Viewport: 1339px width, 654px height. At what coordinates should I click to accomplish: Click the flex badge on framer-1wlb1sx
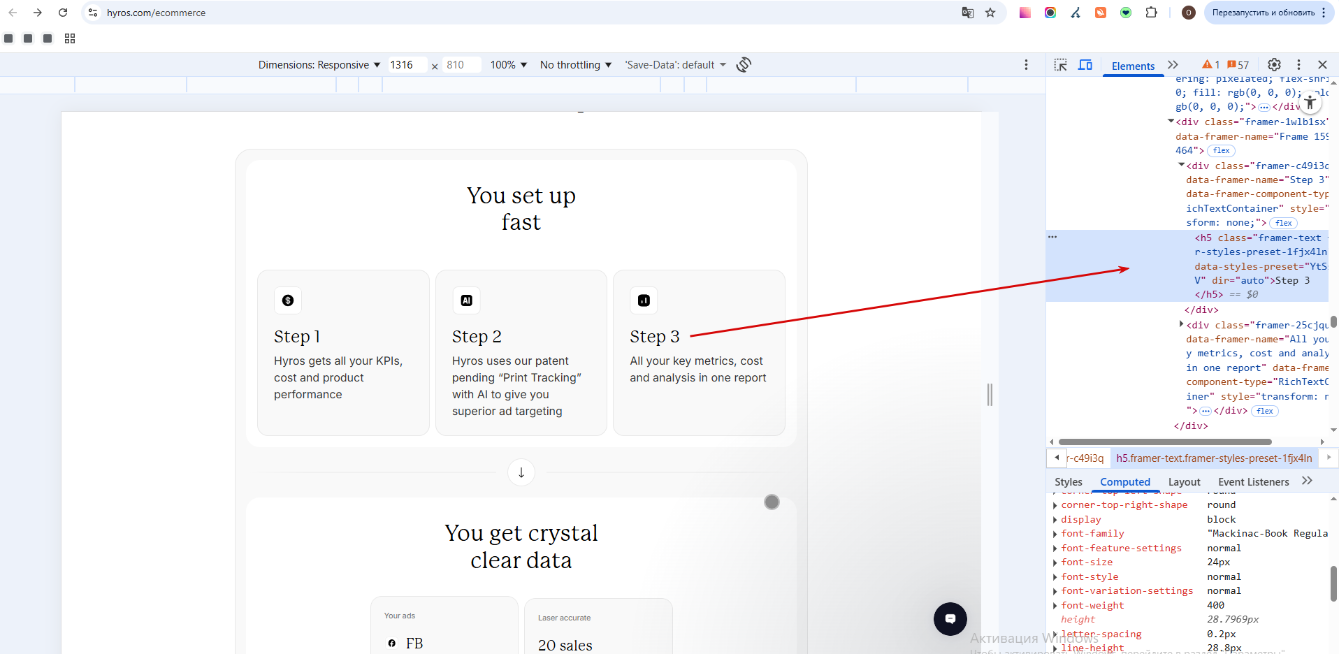click(1221, 151)
